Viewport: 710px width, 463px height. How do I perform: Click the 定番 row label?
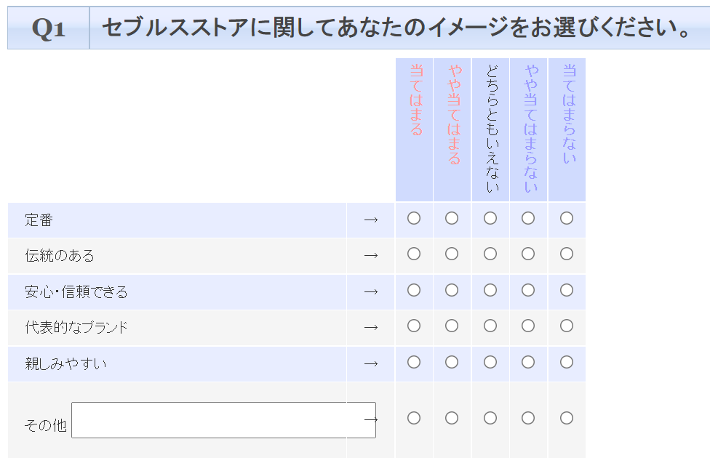(39, 220)
